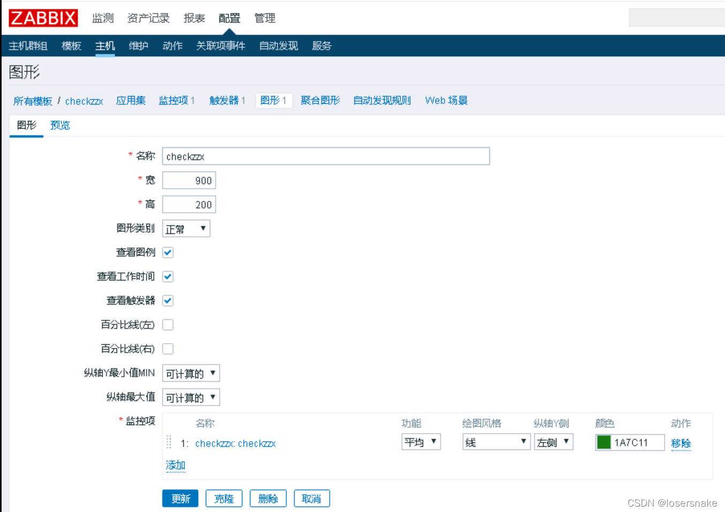Click the 1A7C11 color code field
Viewport: 725px width, 512px height.
[x=638, y=442]
